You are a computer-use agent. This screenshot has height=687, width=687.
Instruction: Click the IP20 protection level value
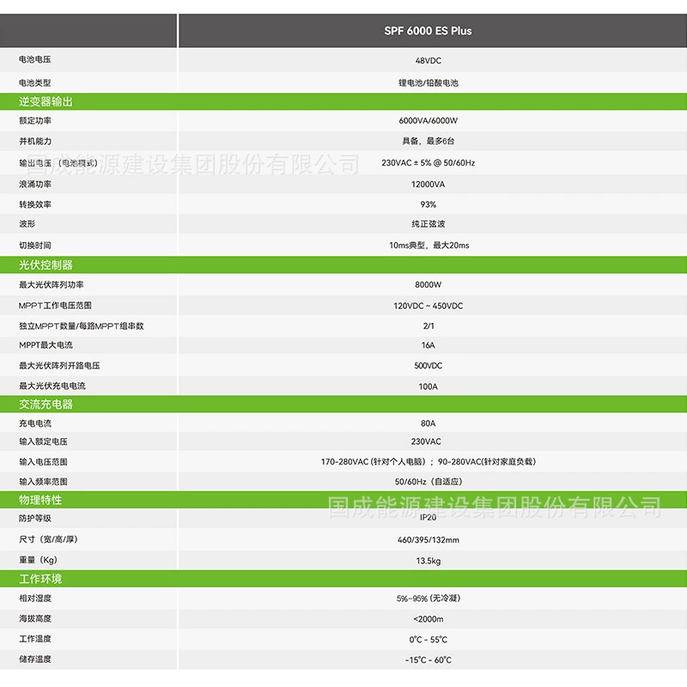(428, 518)
